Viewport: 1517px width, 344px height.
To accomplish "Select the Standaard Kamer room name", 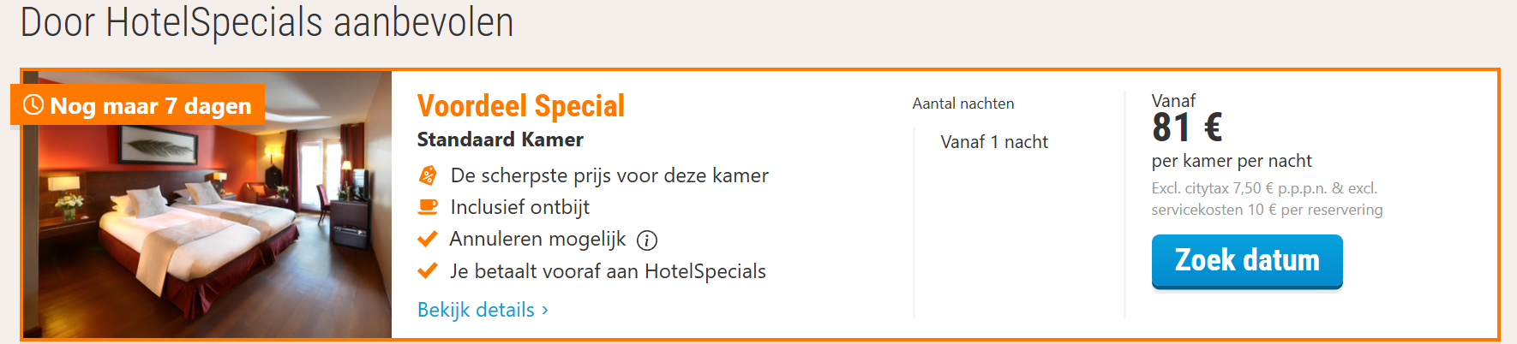I will point(500,139).
